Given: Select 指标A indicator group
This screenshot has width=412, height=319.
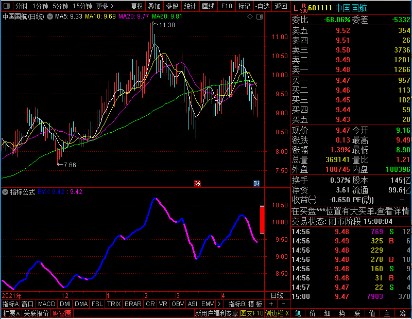Looking at the screenshot, I should [x=10, y=304].
